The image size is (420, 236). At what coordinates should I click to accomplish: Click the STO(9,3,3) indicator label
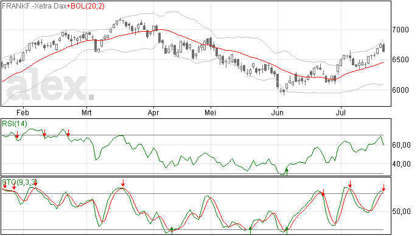point(19,182)
